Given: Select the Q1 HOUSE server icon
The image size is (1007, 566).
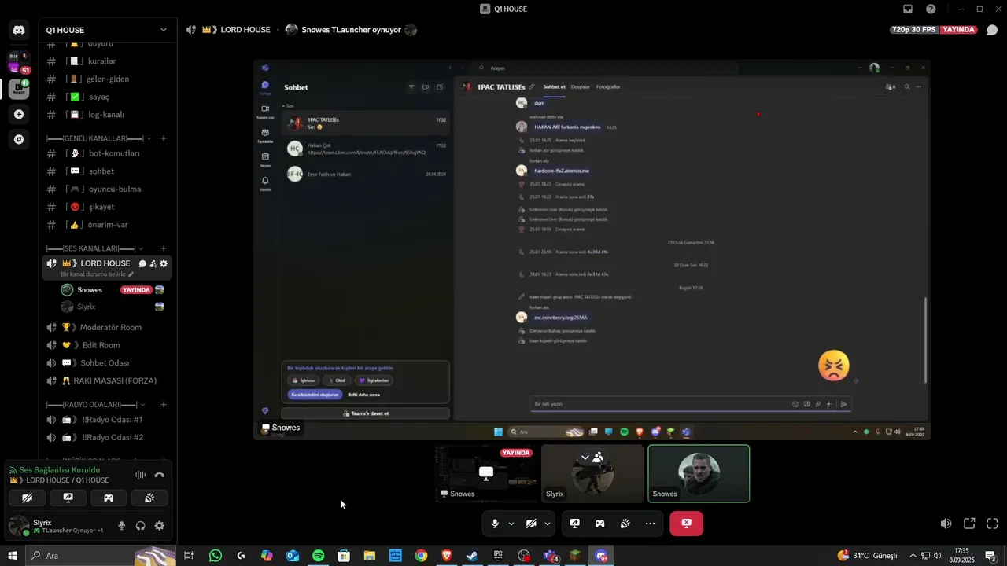Looking at the screenshot, I should (x=19, y=89).
